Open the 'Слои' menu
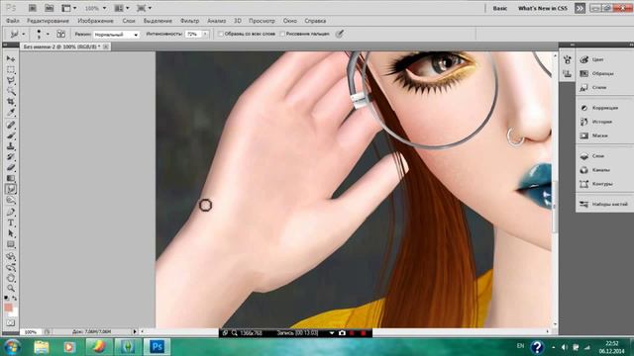Screen dimensions: 634x356 (x=129, y=21)
